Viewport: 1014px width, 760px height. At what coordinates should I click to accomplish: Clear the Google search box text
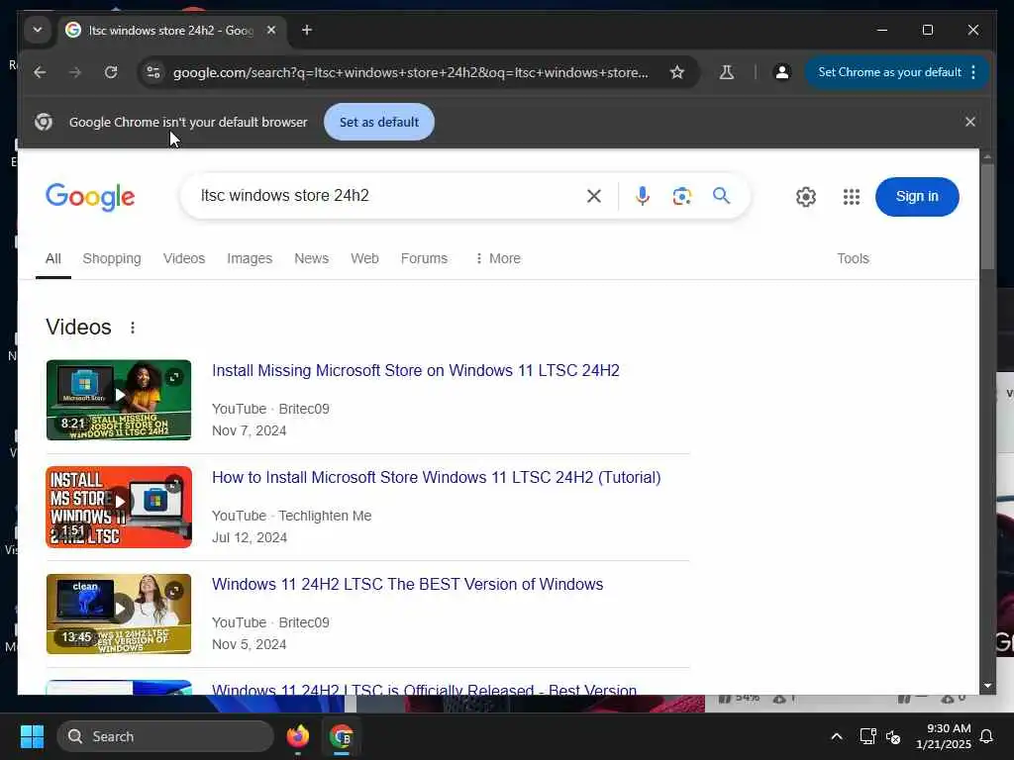click(x=594, y=196)
